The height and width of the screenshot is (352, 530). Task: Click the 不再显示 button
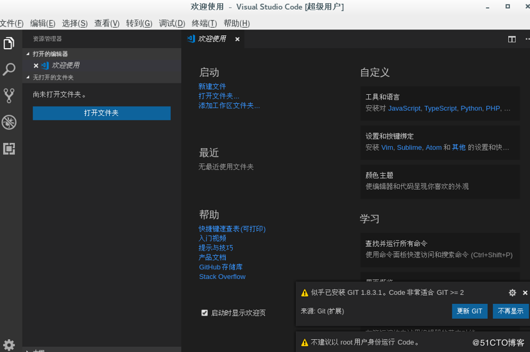pyautogui.click(x=510, y=311)
